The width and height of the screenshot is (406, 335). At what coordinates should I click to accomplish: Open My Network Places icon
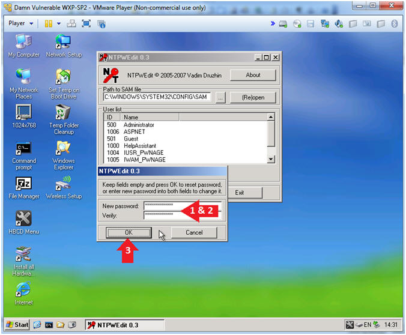pyautogui.click(x=23, y=84)
